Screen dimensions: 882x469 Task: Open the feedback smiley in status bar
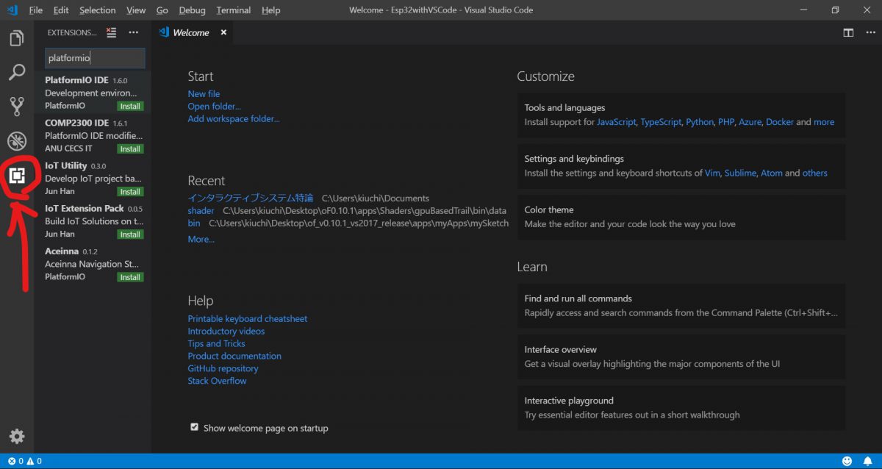847,461
